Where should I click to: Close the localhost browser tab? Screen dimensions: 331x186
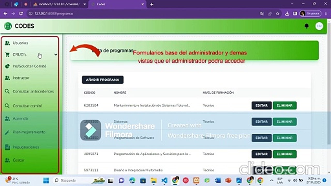coord(85,4)
